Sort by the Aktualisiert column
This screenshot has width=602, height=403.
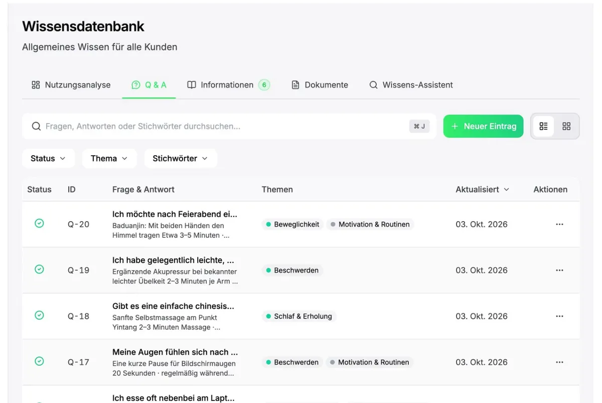coord(482,189)
